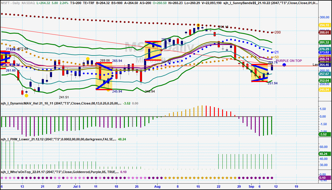Image resolution: width=332 pixels, height=190 pixels.
Task: Click the teal 257.67 axis price tag
Action: pos(324,74)
